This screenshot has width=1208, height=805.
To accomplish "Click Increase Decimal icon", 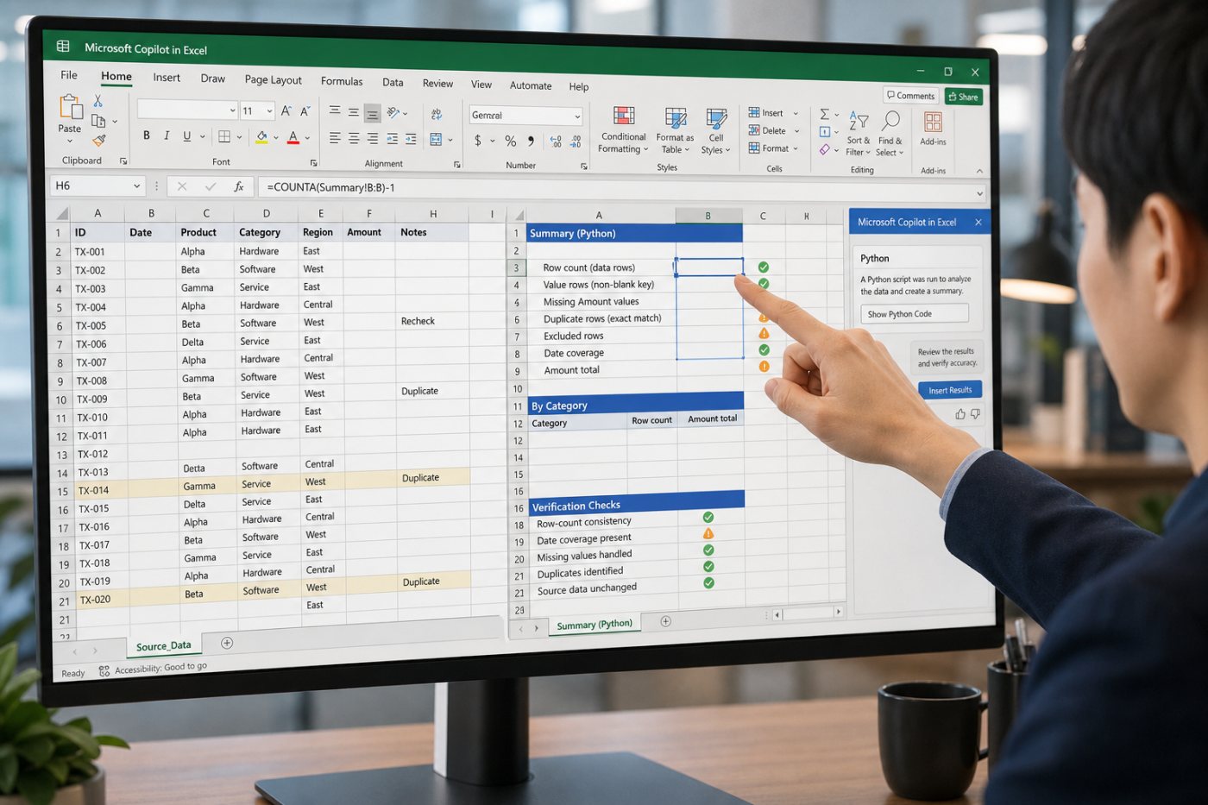I will point(556,142).
